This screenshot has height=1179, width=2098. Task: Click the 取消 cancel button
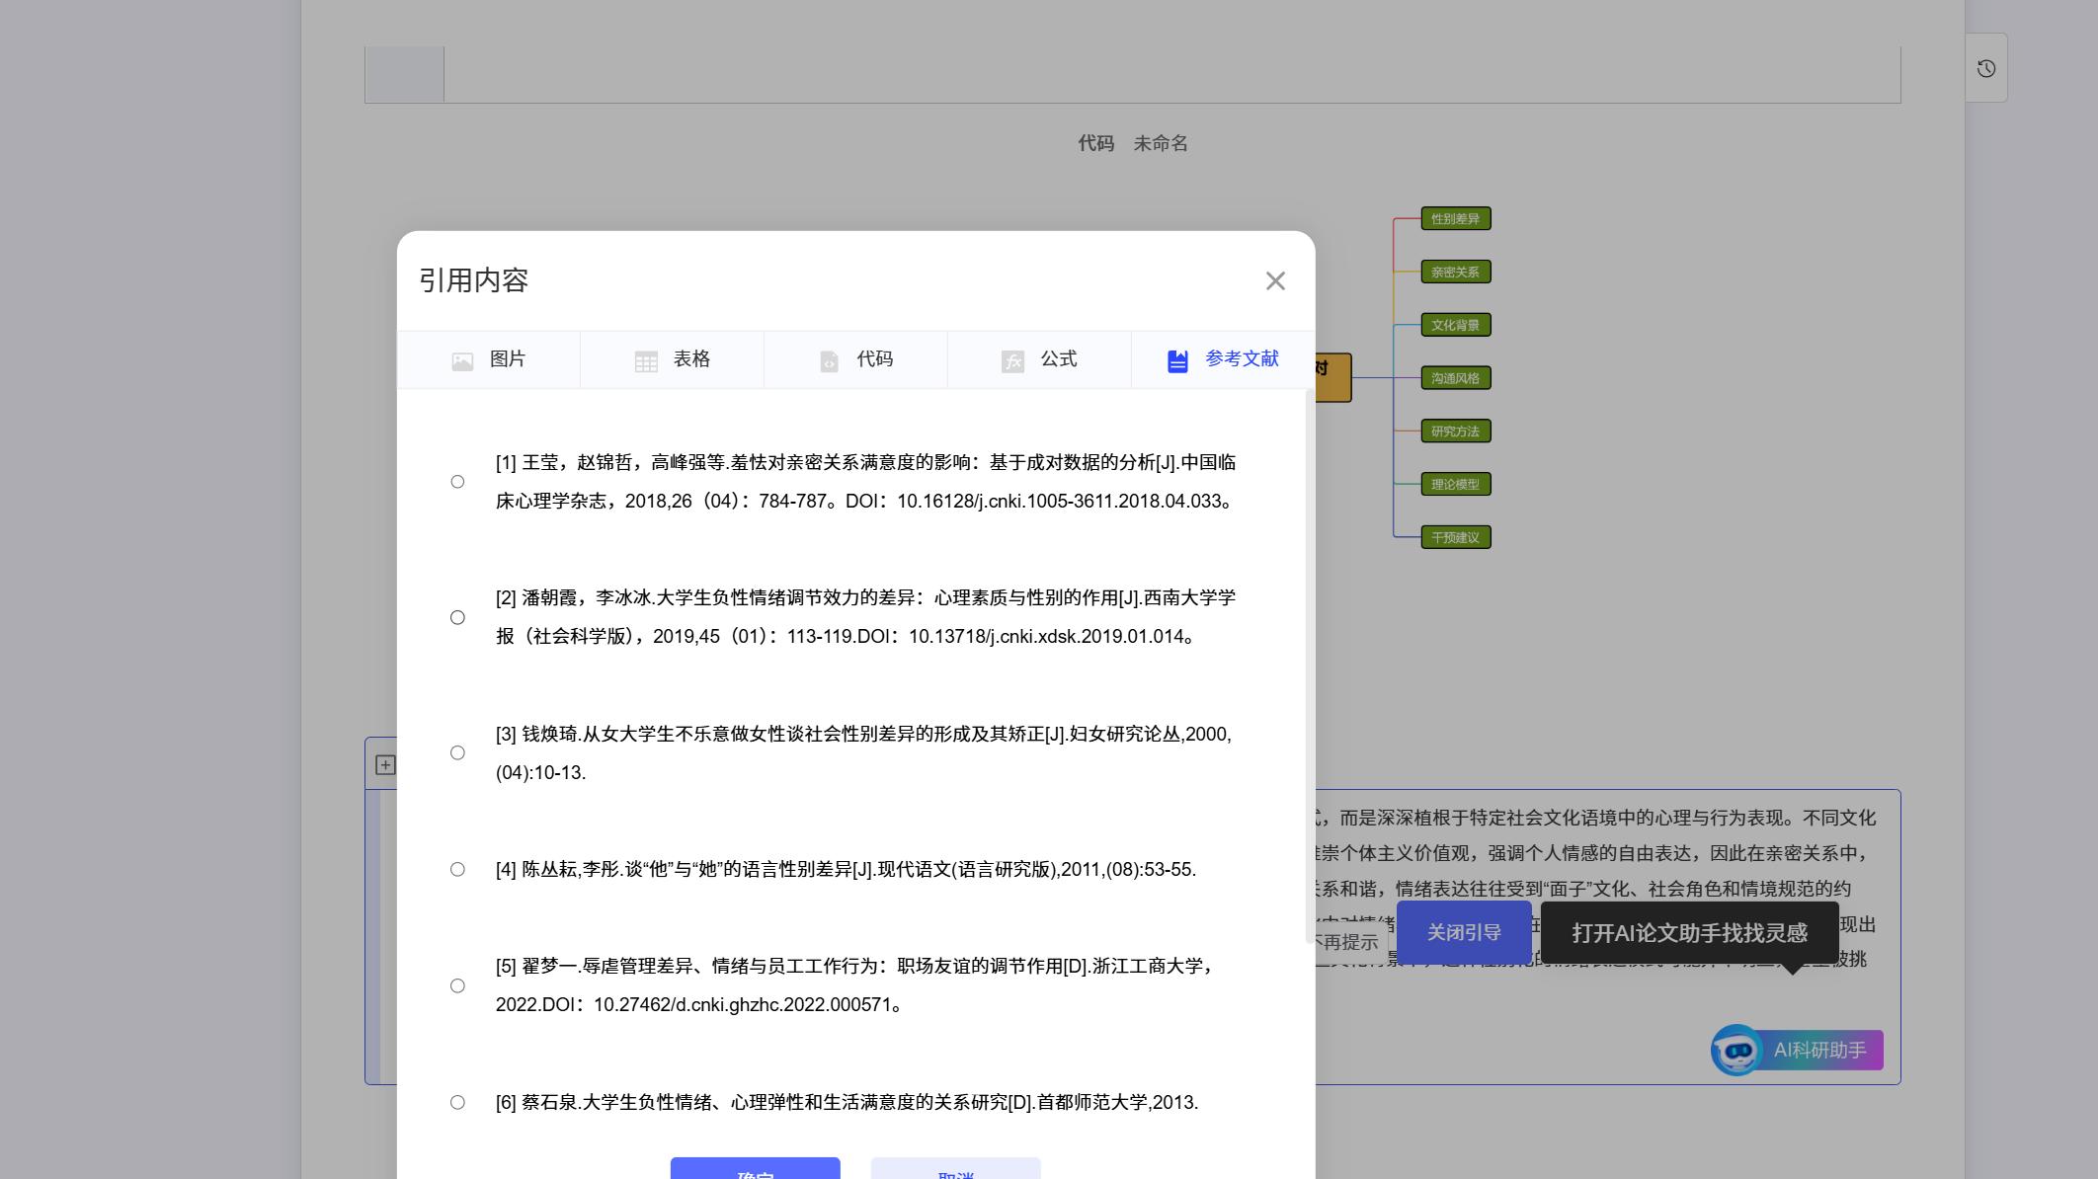(953, 1173)
